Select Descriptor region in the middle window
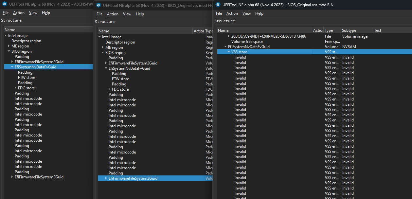412x199 pixels. point(120,42)
